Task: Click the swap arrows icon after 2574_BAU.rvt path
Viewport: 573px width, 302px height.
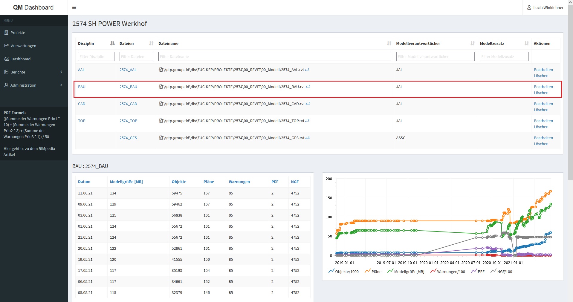Action: pos(308,87)
